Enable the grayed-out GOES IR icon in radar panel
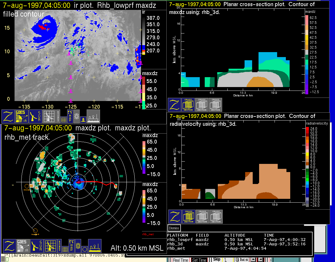The width and height of the screenshot is (335, 262). (x=23, y=246)
